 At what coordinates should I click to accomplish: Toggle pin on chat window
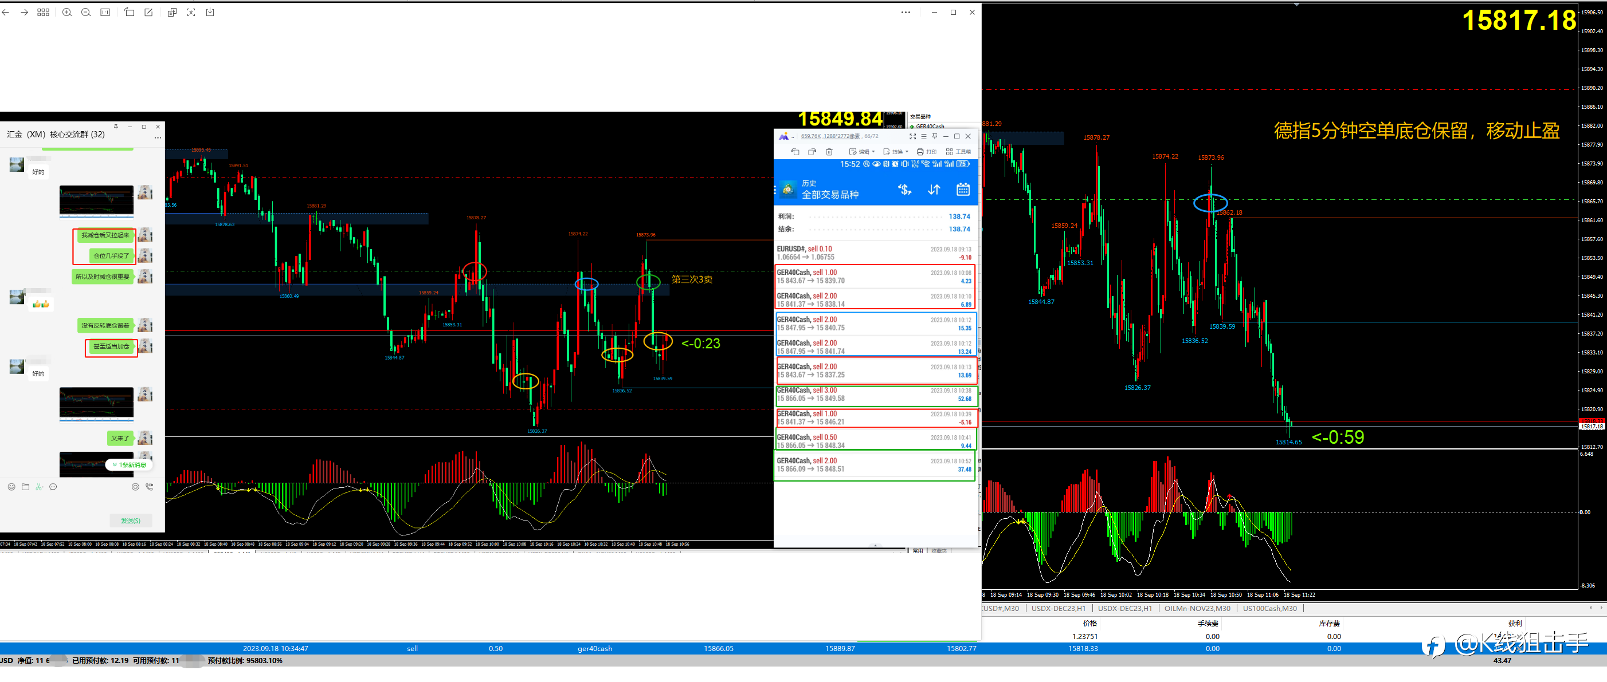115,127
